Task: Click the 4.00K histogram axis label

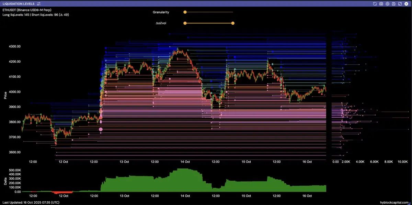Action: tap(360, 162)
